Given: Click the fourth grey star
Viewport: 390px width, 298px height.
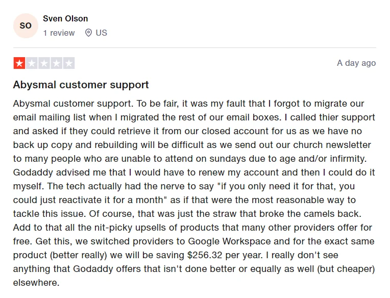Looking at the screenshot, I should [57, 63].
